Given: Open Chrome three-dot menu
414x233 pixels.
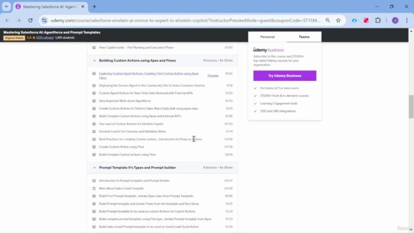Looking at the screenshot, I should (x=407, y=20).
